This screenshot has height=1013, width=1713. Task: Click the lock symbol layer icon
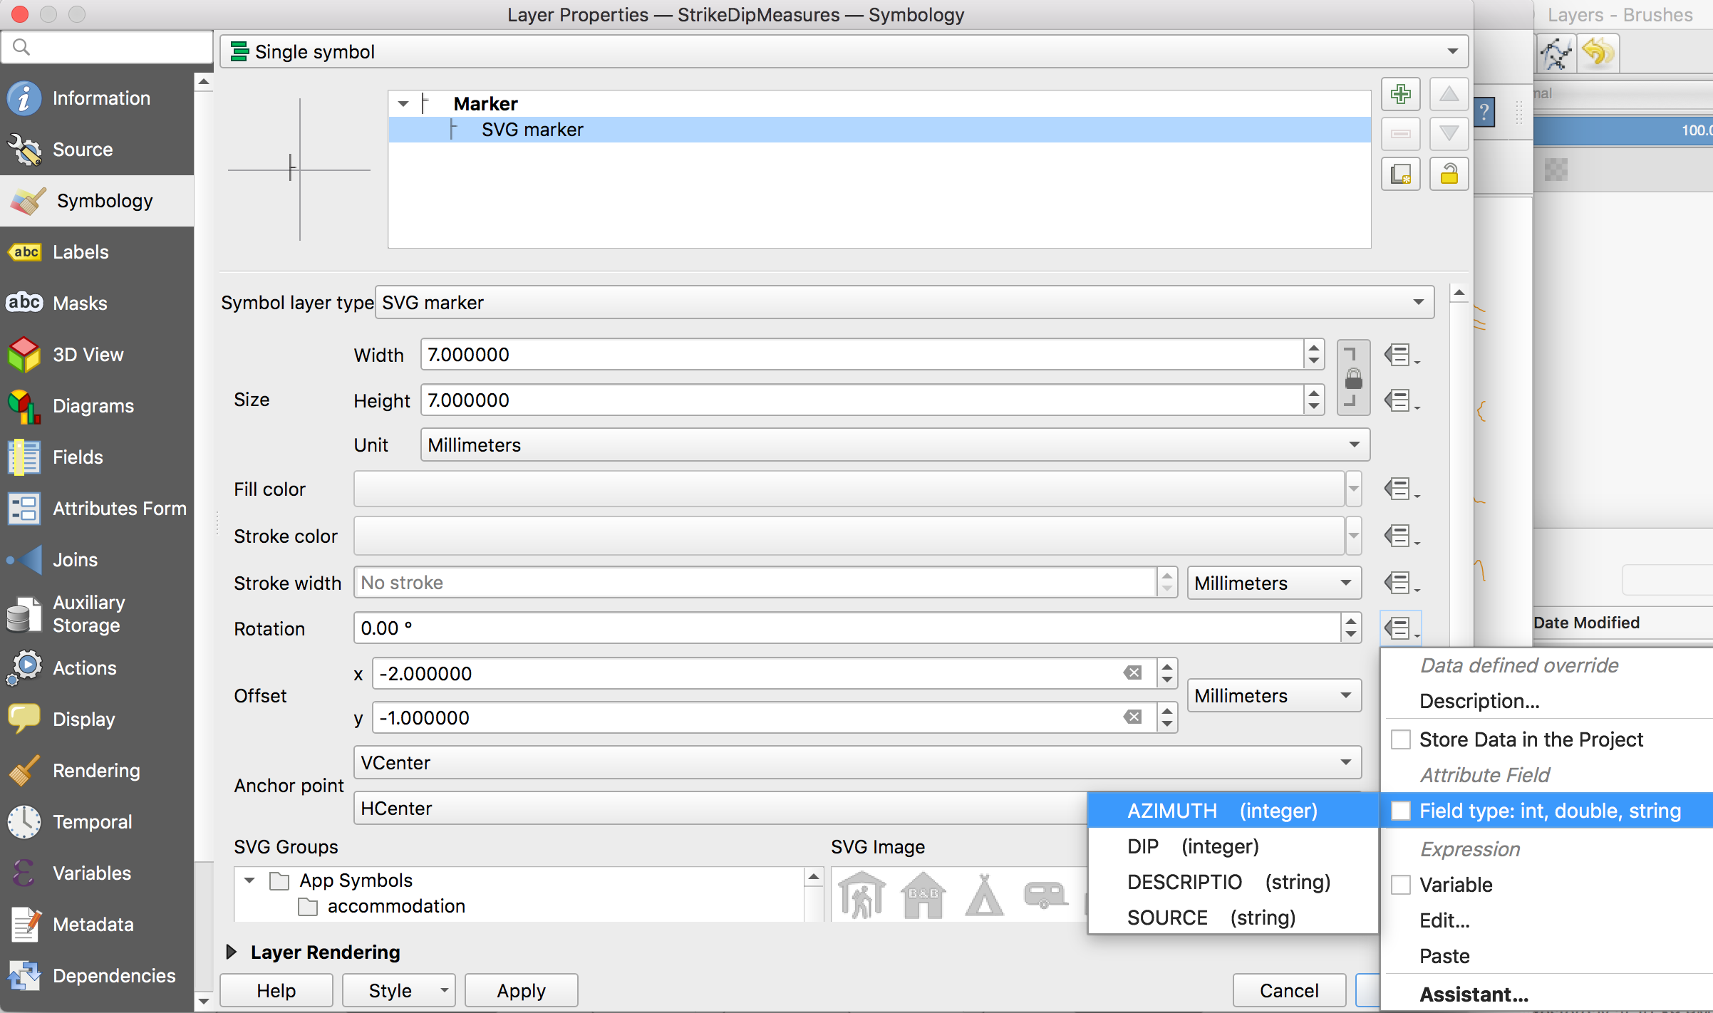[x=1449, y=175]
